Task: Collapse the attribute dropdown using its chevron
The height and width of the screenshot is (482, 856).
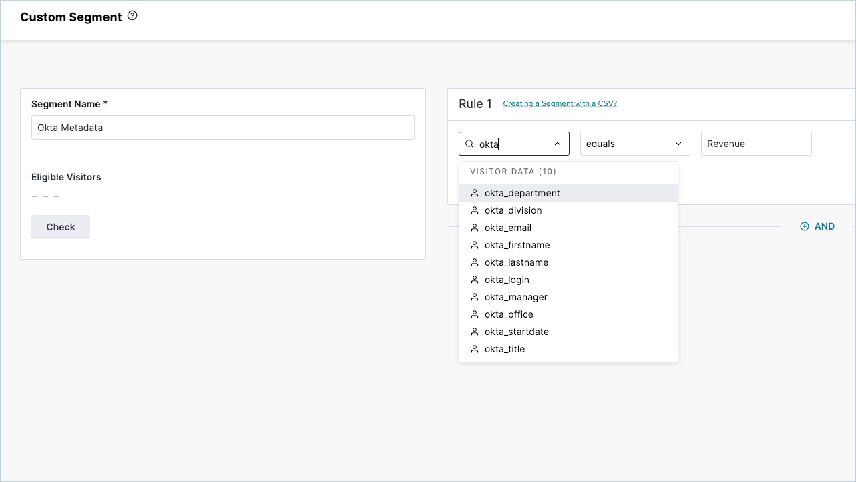Action: coord(558,144)
